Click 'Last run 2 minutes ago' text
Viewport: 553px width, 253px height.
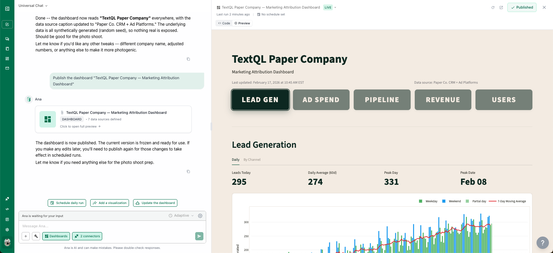[x=233, y=14]
